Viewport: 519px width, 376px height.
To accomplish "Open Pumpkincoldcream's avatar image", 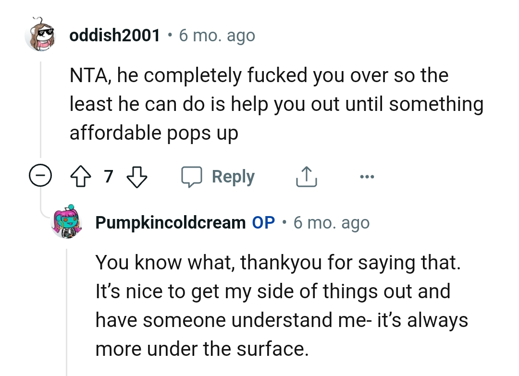I will (x=67, y=222).
